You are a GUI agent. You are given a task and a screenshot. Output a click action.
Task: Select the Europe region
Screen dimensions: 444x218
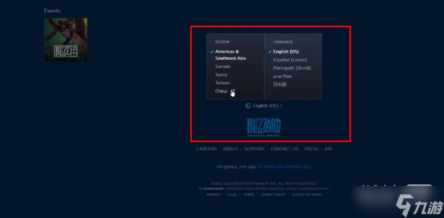[223, 66]
